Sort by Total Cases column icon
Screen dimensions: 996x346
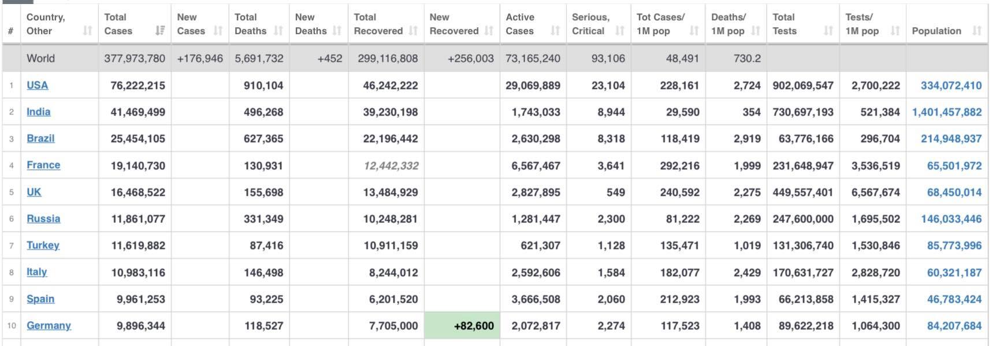tap(160, 31)
